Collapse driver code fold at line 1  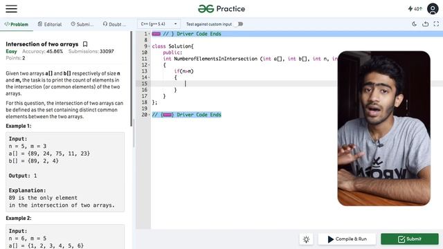click(x=150, y=34)
